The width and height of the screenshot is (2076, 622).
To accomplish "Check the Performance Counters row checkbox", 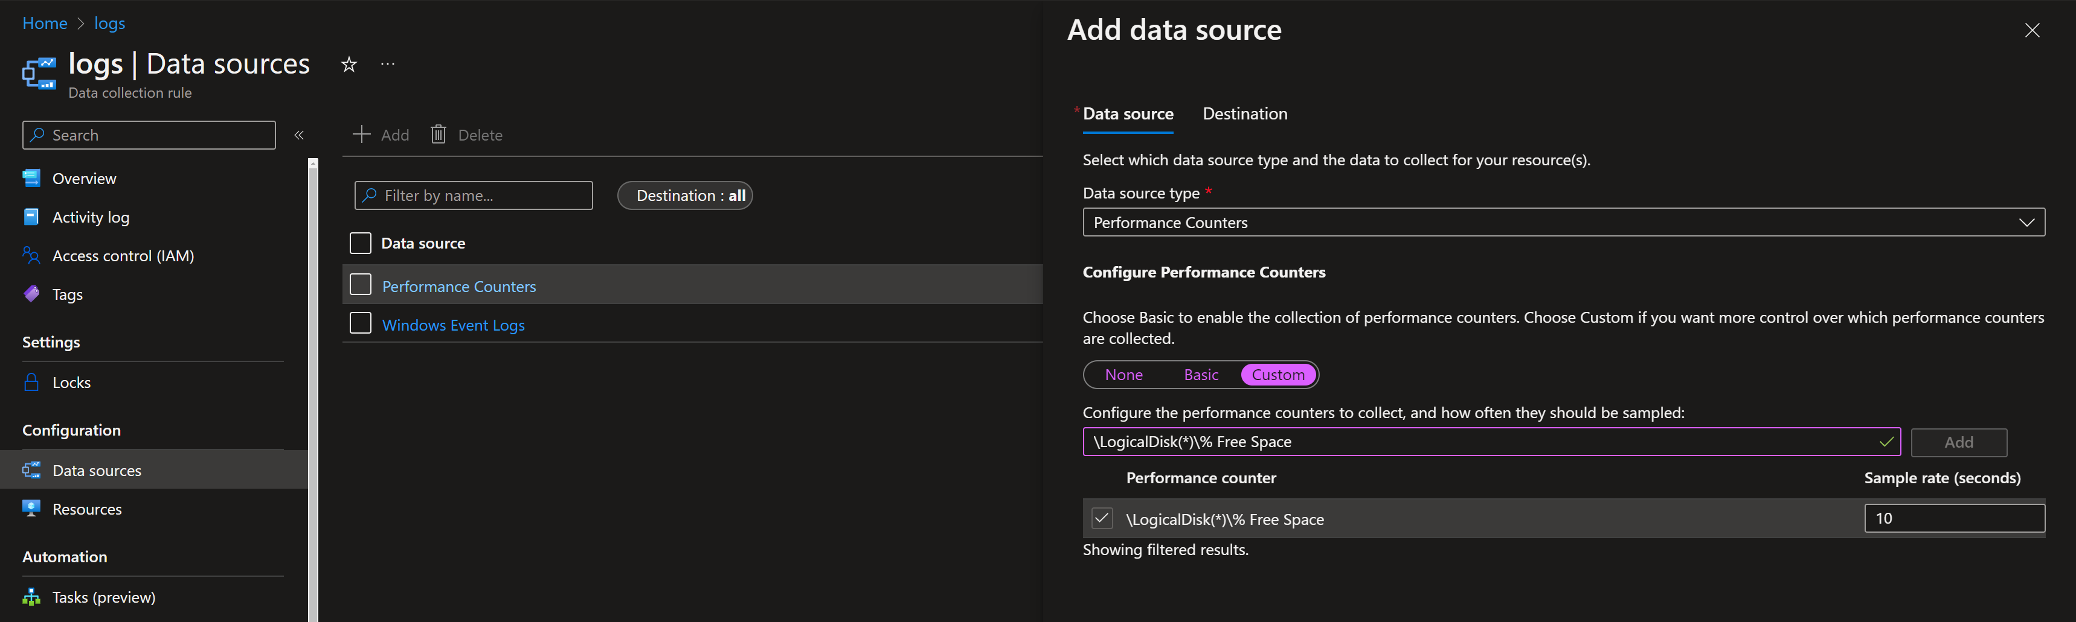I will pos(360,285).
